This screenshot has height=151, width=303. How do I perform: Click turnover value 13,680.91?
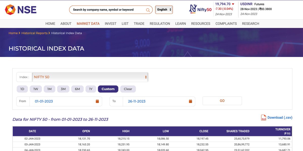284,145
